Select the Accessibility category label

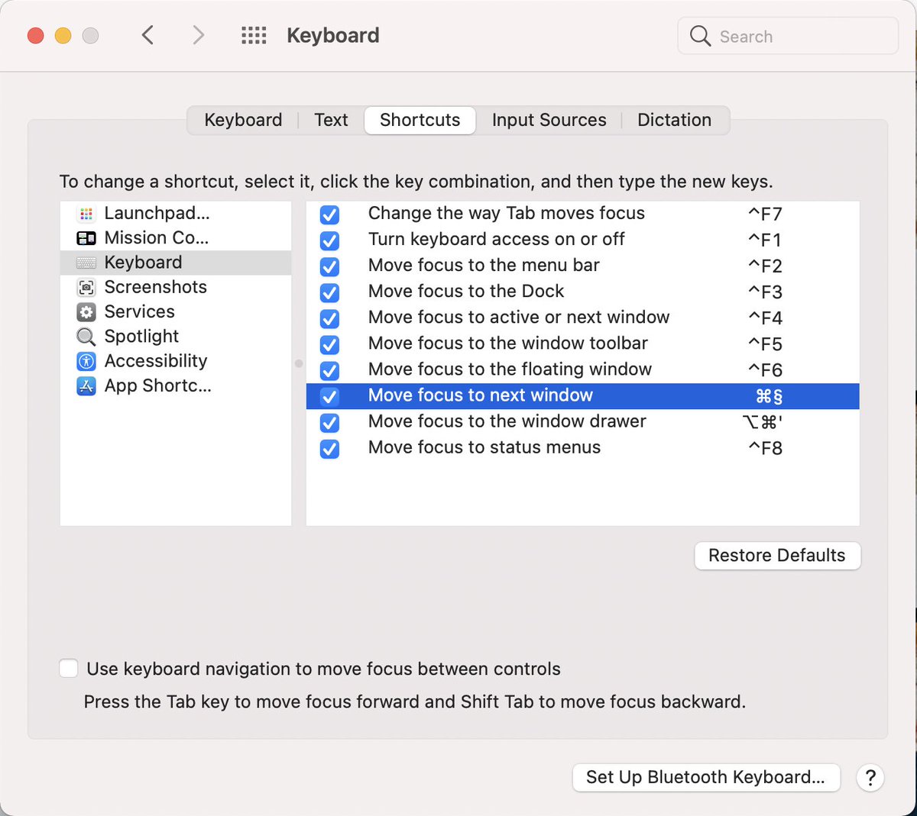(x=155, y=360)
